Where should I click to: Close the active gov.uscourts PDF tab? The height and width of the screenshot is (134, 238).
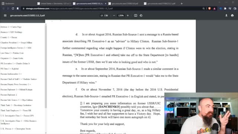106,3
